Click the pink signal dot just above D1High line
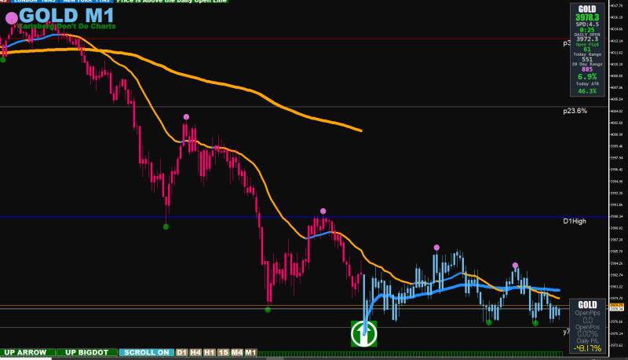This screenshot has height=360, width=628. (x=323, y=211)
